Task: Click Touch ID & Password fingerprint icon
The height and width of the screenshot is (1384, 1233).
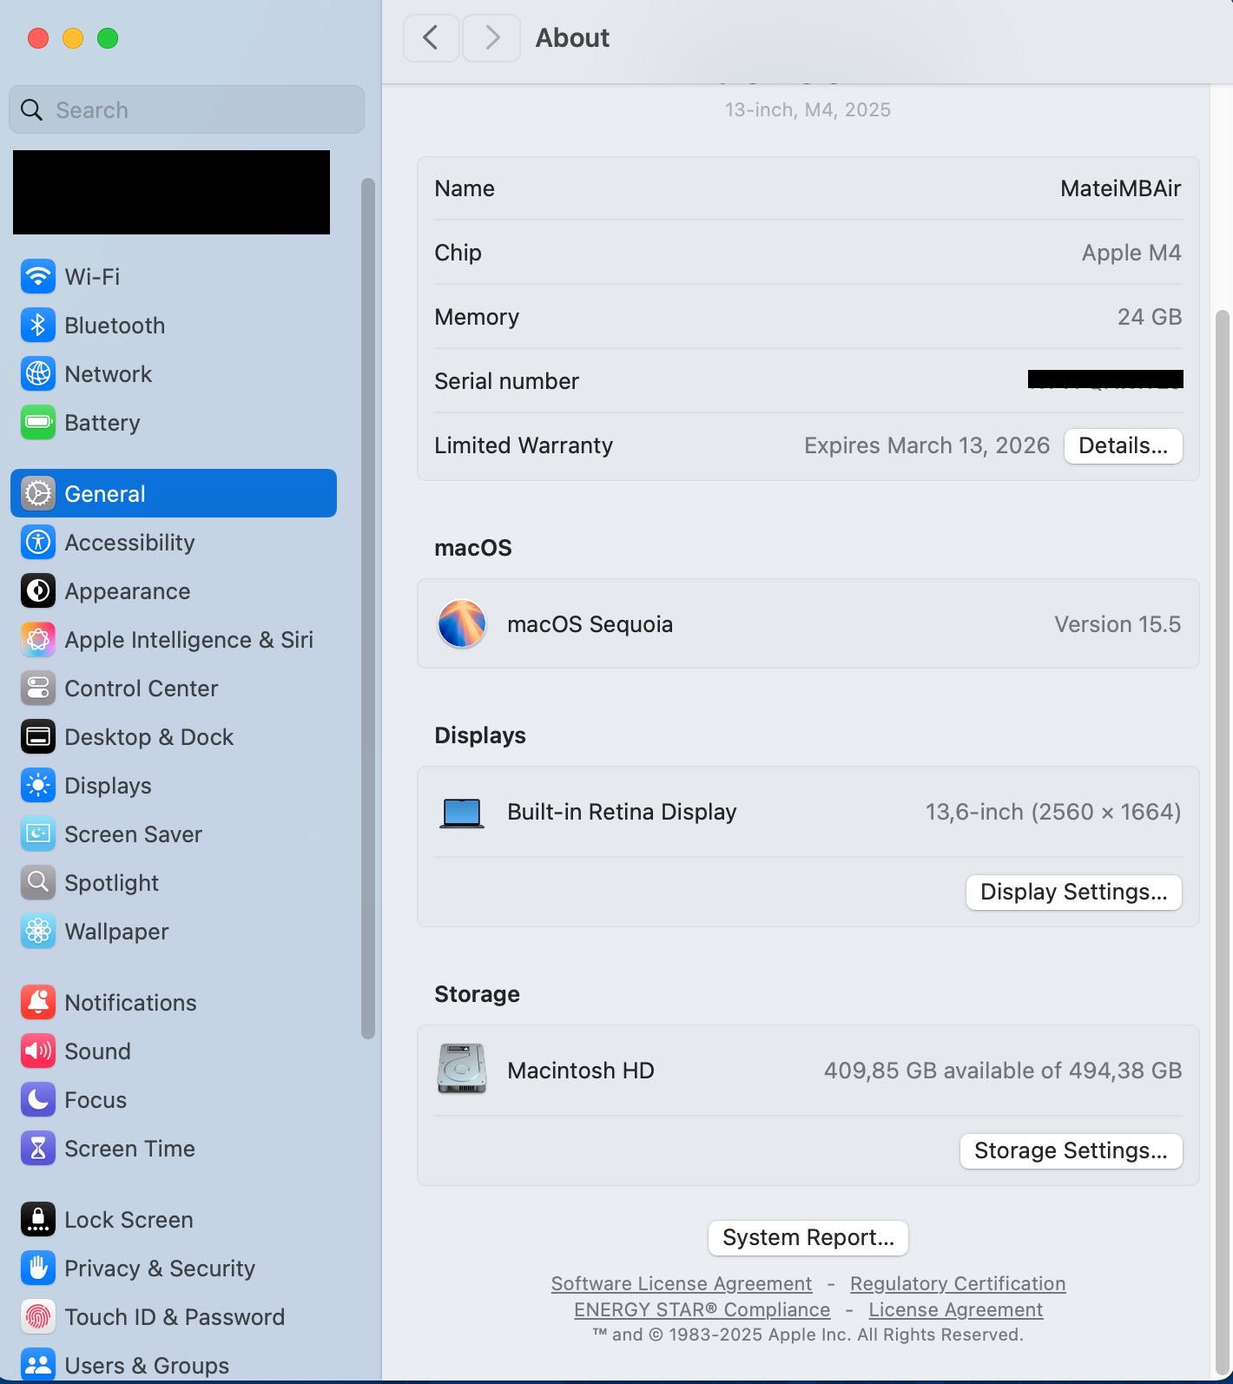Action: click(38, 1317)
